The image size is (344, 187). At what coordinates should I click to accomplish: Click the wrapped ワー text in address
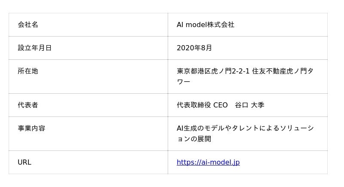(x=183, y=82)
